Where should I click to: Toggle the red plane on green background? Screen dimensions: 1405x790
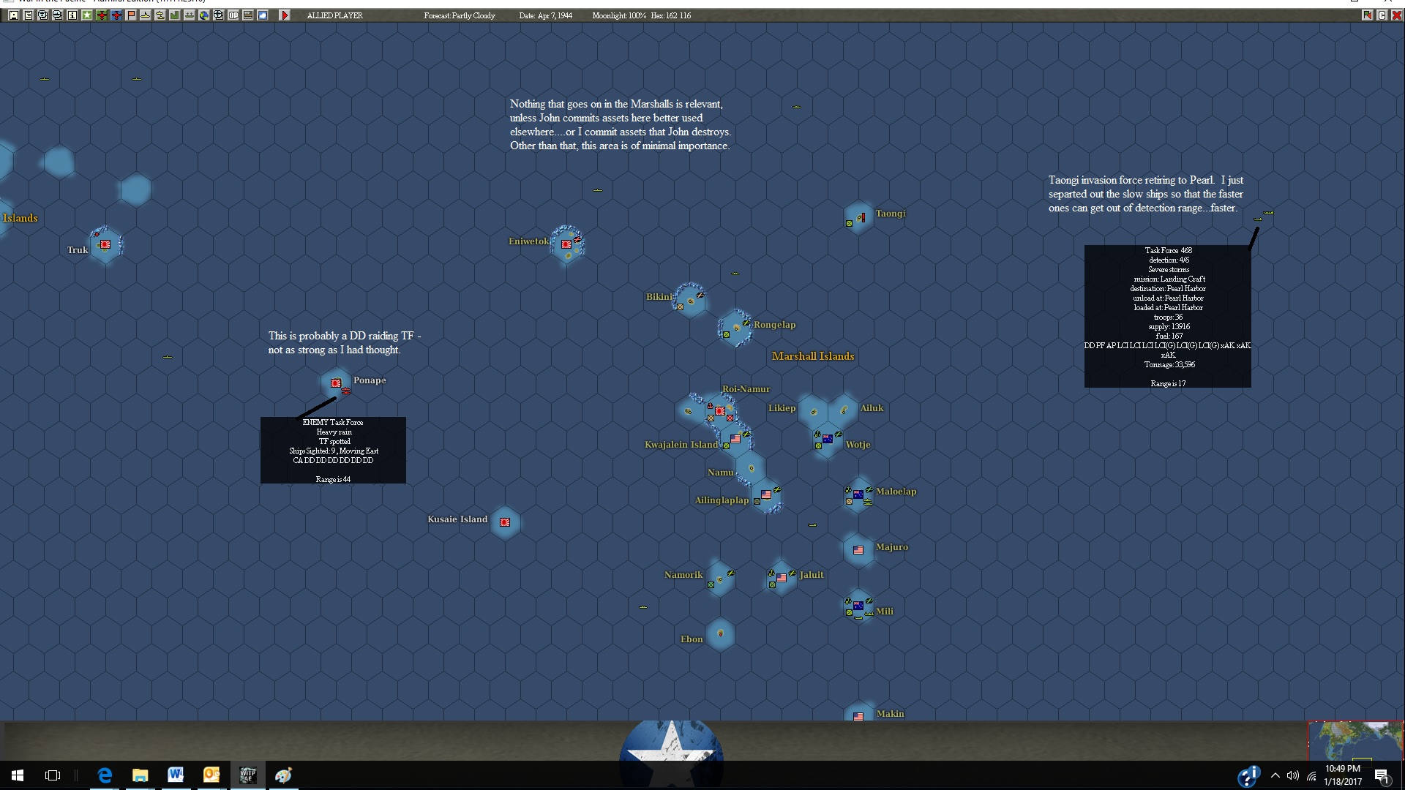[x=102, y=15]
